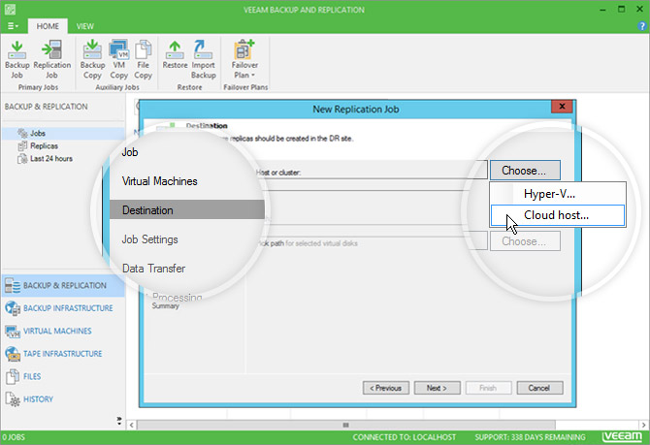Open the help question mark icon
The image size is (650, 445).
pyautogui.click(x=642, y=26)
